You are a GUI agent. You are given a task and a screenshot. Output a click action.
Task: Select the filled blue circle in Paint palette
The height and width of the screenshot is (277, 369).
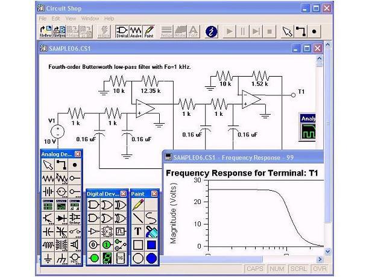click(151, 258)
